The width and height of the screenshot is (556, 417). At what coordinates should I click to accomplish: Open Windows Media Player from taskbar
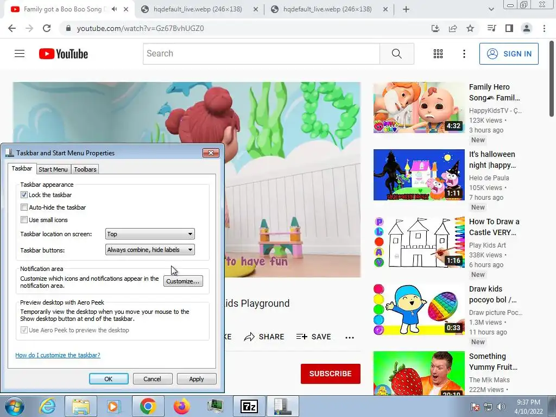coord(114,406)
